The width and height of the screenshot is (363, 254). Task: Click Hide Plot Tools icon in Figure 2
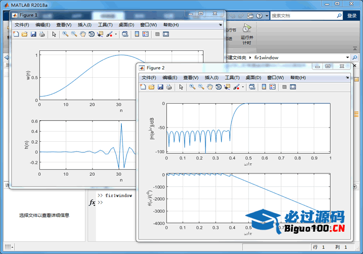[x=284, y=87]
